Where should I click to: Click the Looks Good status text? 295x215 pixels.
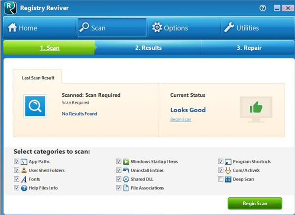(188, 110)
